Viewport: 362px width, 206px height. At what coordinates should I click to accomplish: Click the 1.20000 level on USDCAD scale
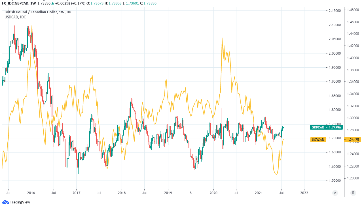click(x=352, y=178)
